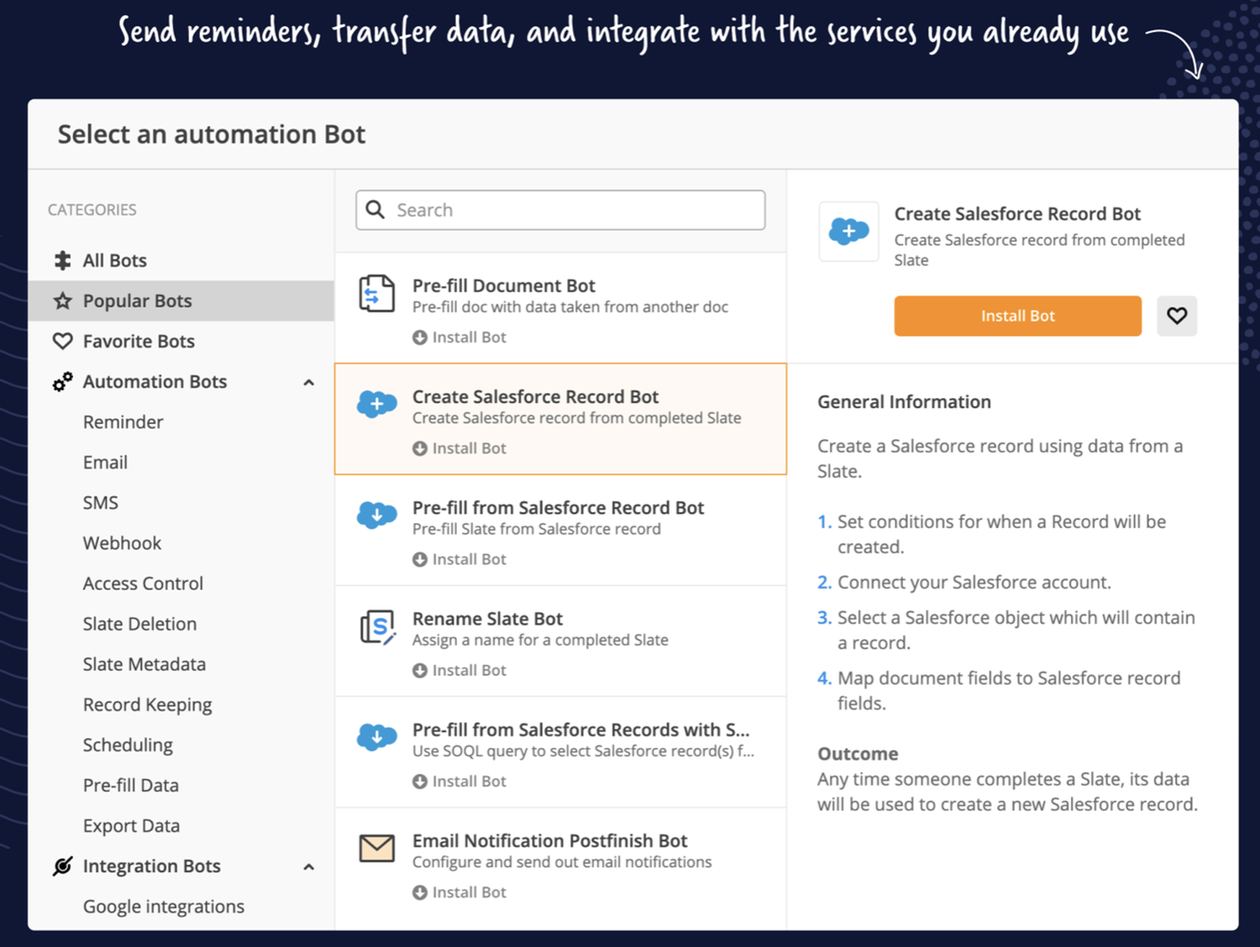Click the Outcome heading
This screenshot has height=947, width=1260.
coord(858,754)
